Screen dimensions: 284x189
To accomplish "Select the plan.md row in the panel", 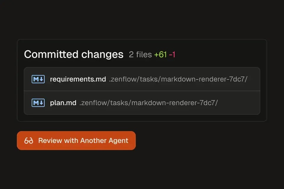I will [x=142, y=102].
